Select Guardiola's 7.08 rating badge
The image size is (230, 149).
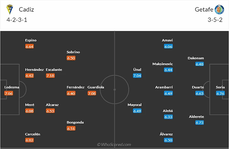coord(92,93)
